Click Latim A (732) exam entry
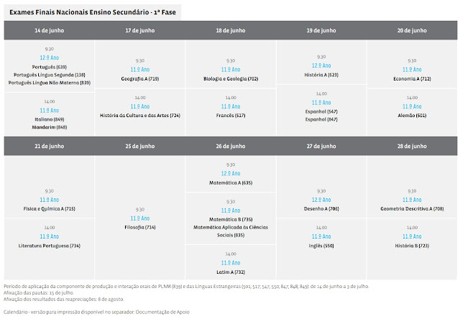The image size is (460, 319). 231,272
